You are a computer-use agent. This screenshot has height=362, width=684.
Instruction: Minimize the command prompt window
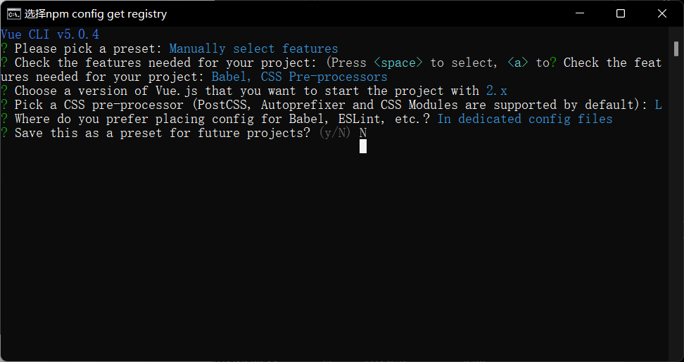point(580,13)
